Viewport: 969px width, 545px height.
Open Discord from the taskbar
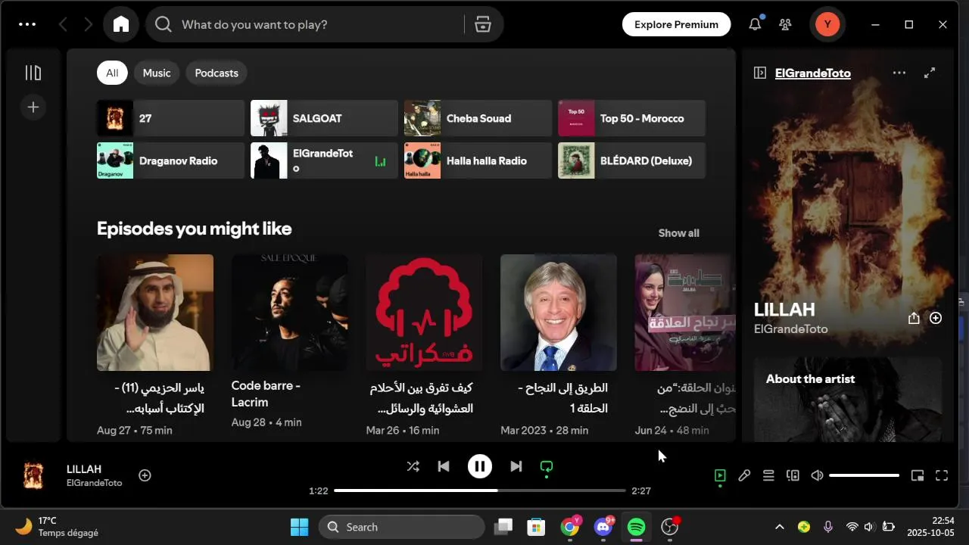pos(603,527)
